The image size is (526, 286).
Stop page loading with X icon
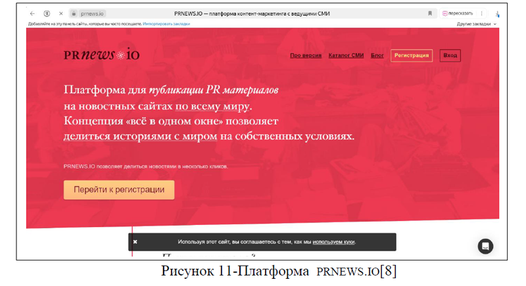[x=60, y=14]
